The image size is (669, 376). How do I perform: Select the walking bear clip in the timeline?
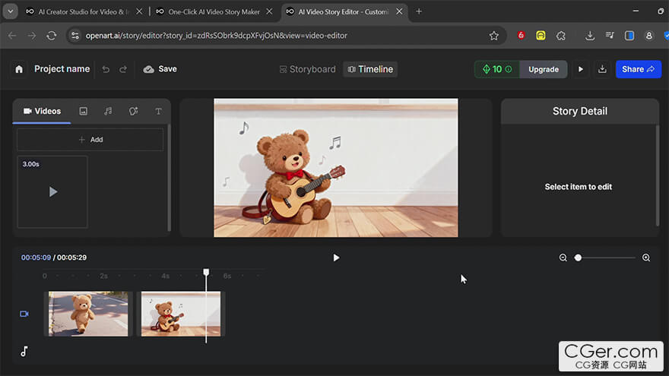tap(88, 314)
